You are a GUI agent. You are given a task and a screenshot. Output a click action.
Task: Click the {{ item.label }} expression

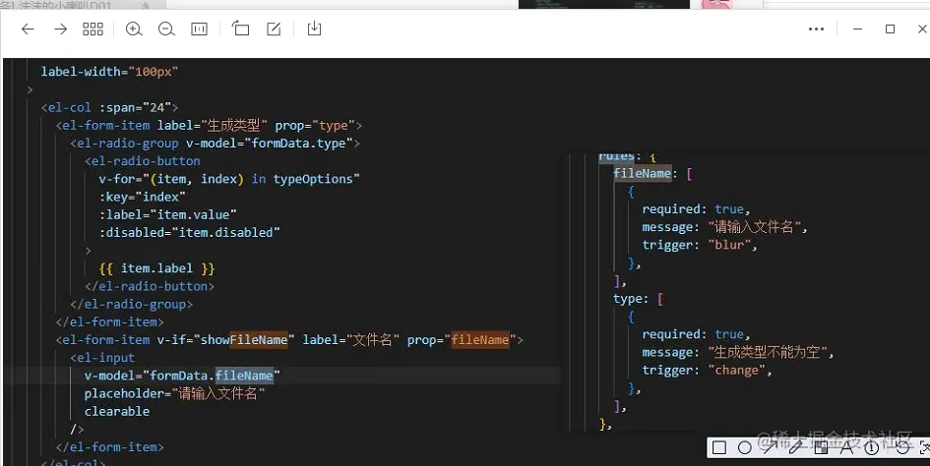coord(156,268)
